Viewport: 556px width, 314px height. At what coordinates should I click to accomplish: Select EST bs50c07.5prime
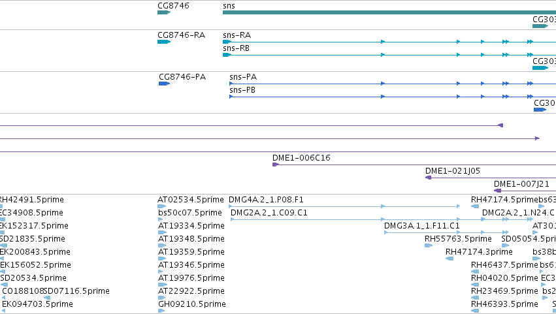tap(190, 213)
